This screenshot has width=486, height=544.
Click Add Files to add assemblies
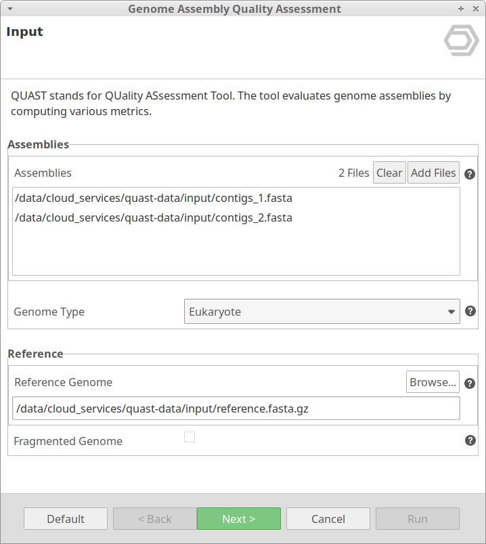[x=433, y=173]
